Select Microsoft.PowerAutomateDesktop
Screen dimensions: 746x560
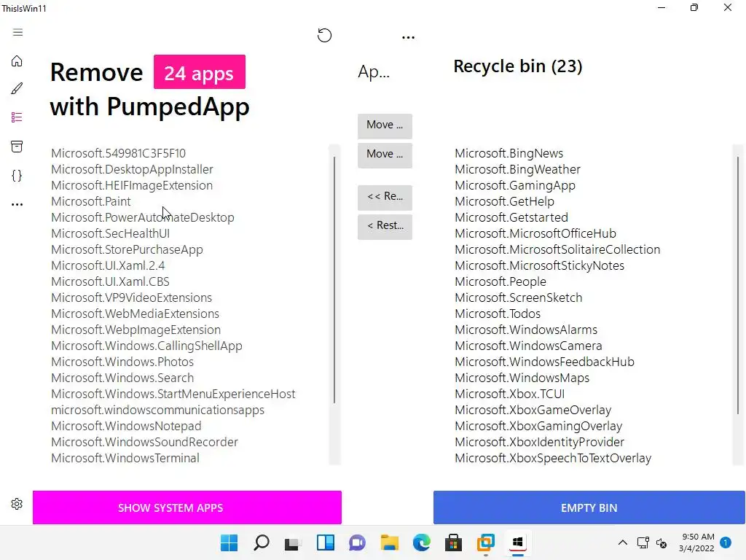tap(143, 217)
